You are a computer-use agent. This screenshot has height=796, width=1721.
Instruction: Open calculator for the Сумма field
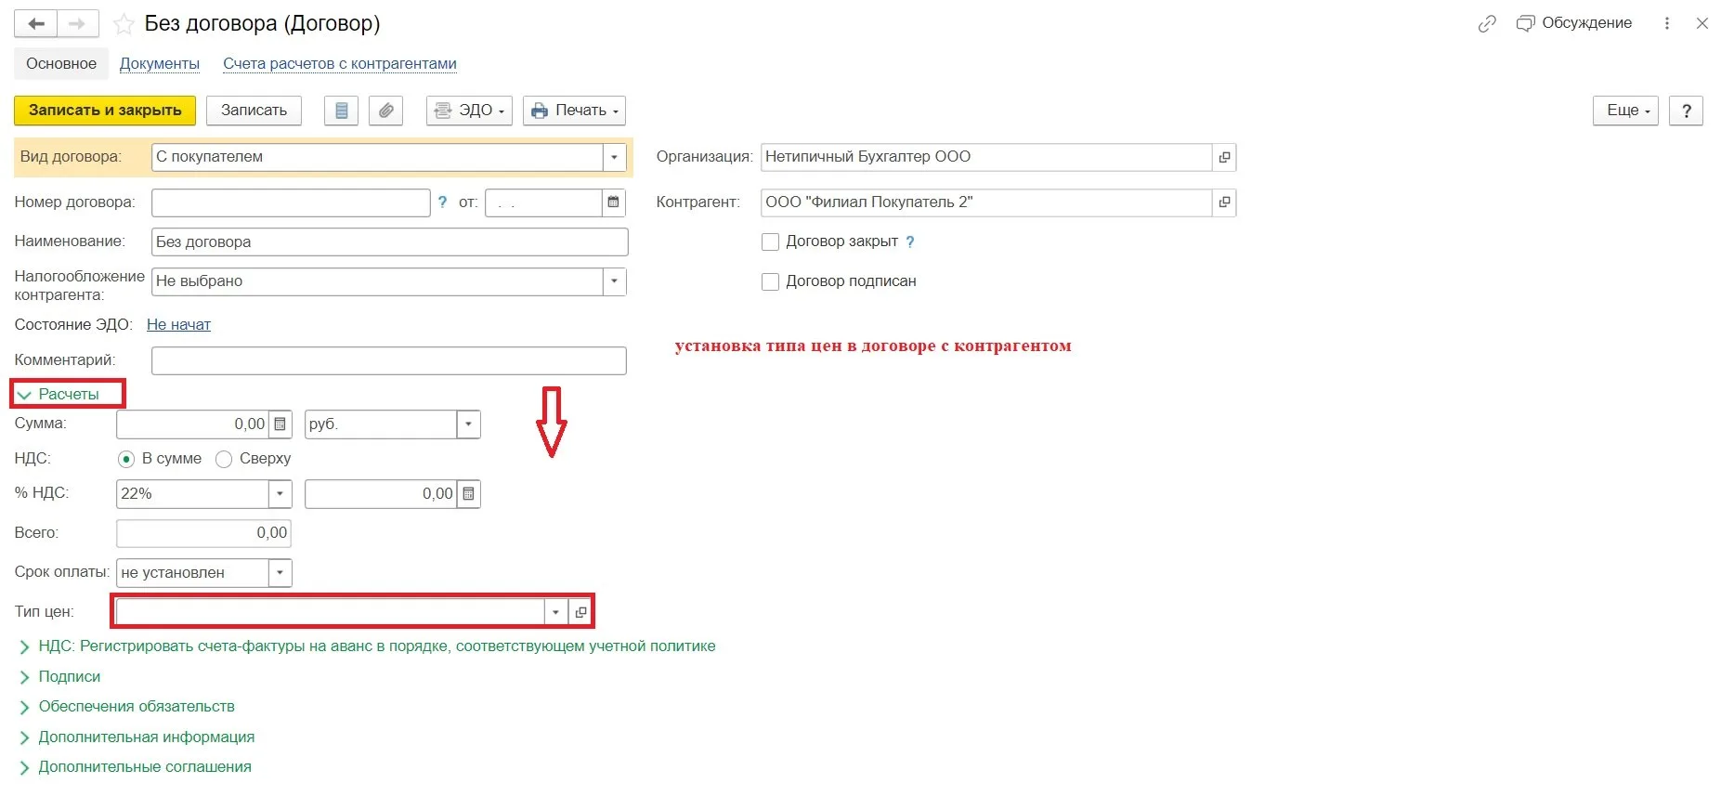[280, 424]
